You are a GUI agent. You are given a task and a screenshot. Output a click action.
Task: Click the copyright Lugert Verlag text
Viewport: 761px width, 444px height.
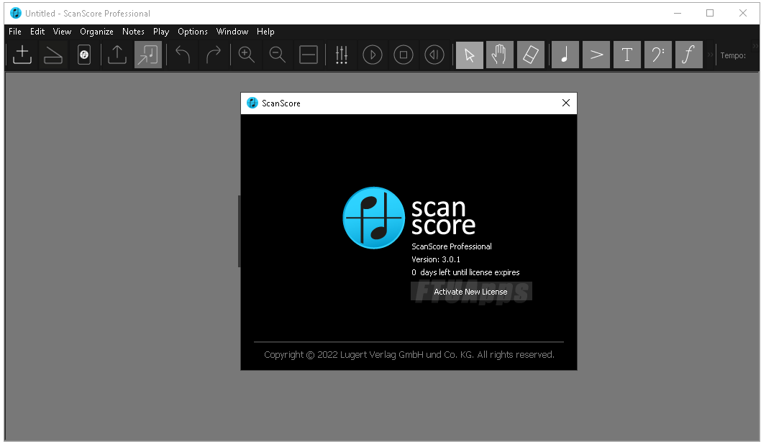pos(409,355)
